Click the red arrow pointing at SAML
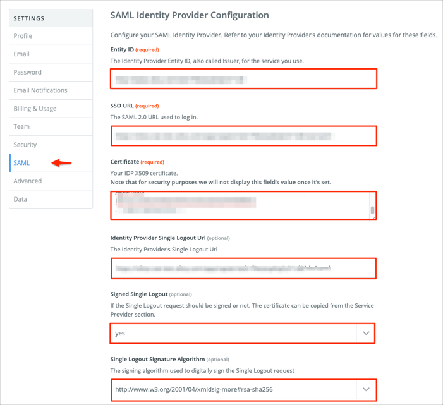The image size is (443, 405). pos(61,163)
